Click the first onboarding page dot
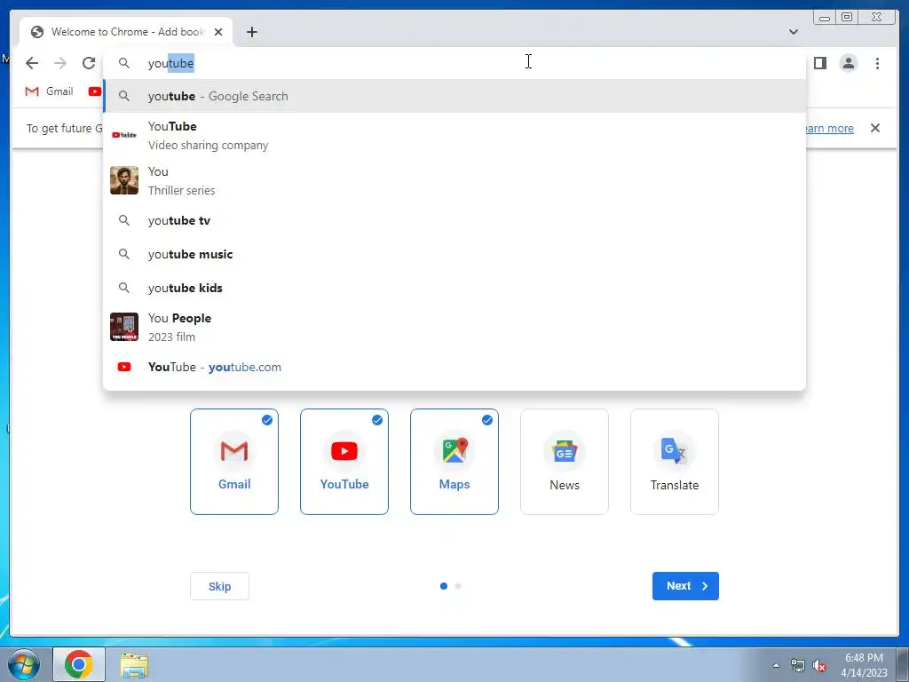909x682 pixels. click(444, 586)
